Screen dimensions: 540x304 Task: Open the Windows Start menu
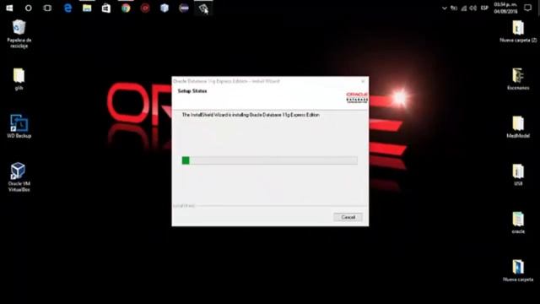pyautogui.click(x=9, y=8)
